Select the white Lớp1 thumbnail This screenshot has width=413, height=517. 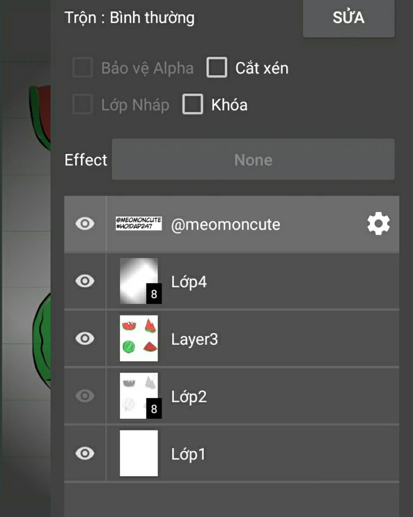point(139,453)
